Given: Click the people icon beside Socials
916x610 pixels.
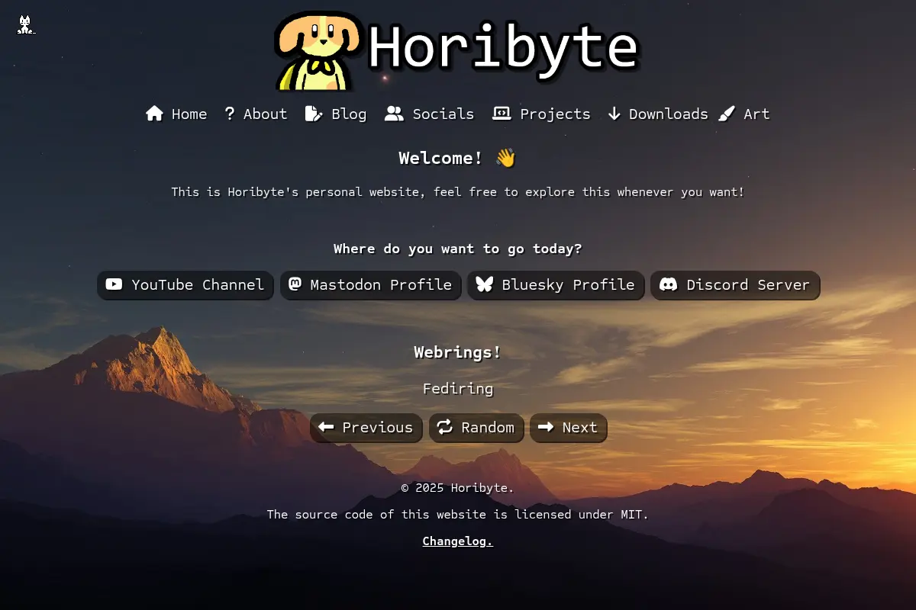Looking at the screenshot, I should tap(394, 114).
